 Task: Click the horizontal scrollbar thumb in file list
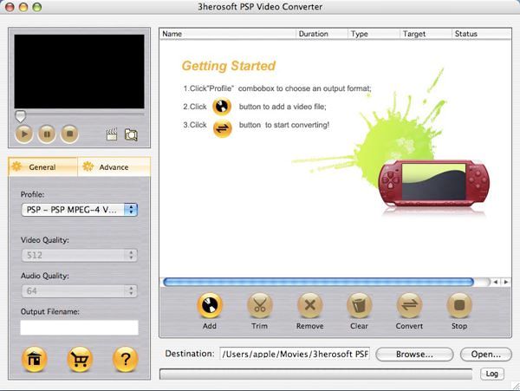pyautogui.click(x=318, y=282)
